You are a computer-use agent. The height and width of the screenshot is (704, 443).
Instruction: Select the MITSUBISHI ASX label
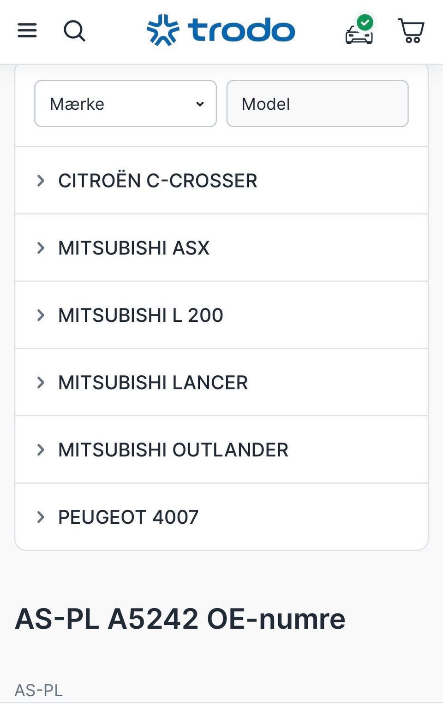(134, 248)
